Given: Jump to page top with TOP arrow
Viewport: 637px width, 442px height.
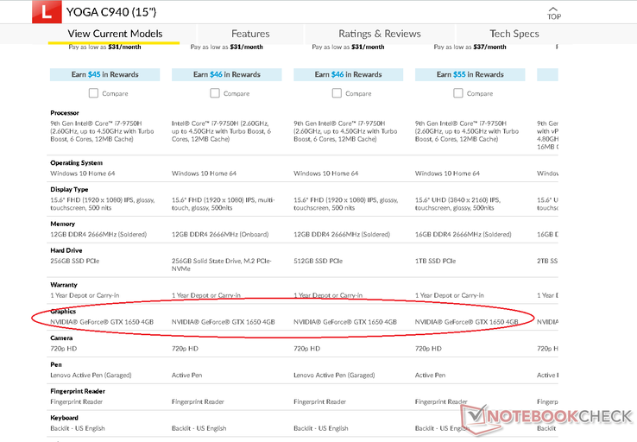Looking at the screenshot, I should point(554,14).
